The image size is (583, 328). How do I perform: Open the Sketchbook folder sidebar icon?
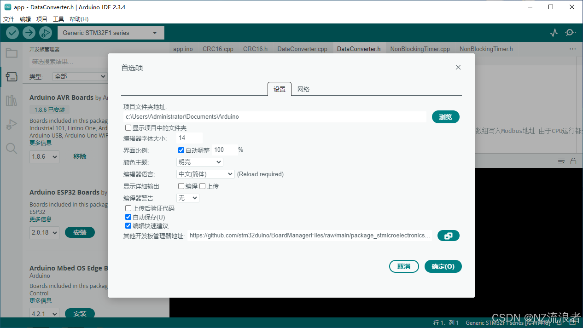tap(12, 53)
